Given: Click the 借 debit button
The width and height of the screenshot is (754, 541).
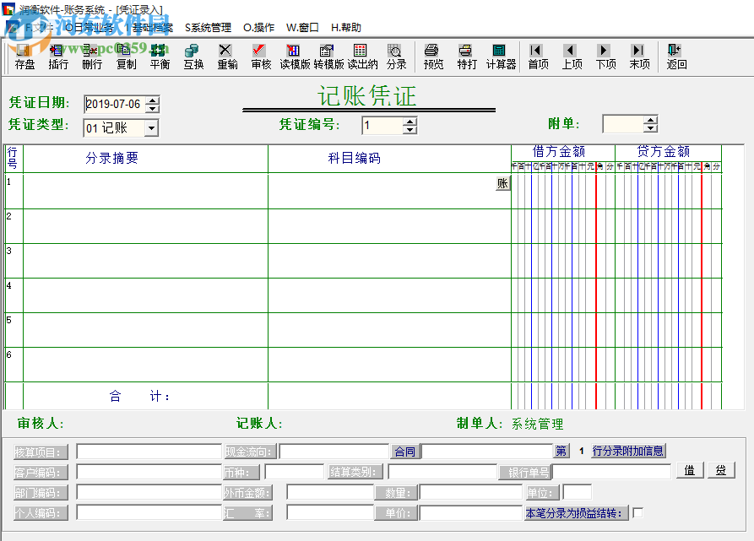Looking at the screenshot, I should pyautogui.click(x=690, y=470).
